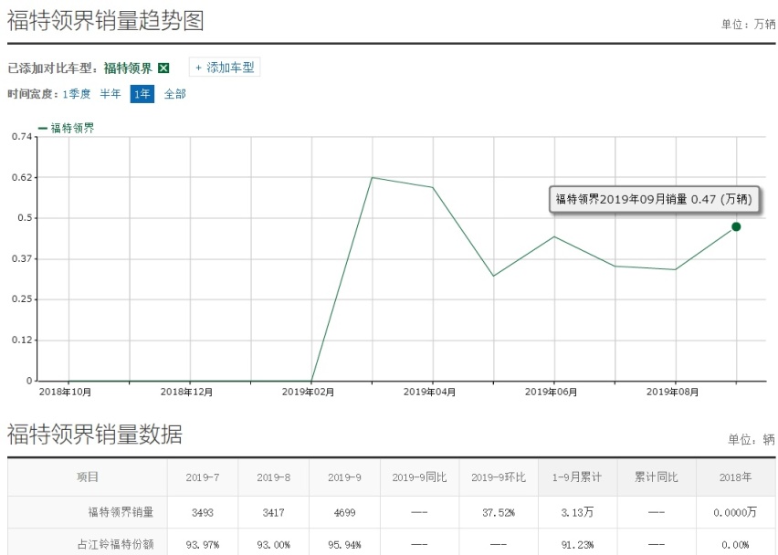
Task: Select the 1年 time range
Action: [x=142, y=94]
